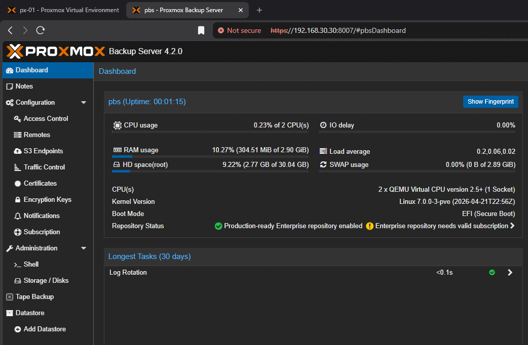528x345 pixels.
Task: Click the Not secure warning icon
Action: click(221, 30)
